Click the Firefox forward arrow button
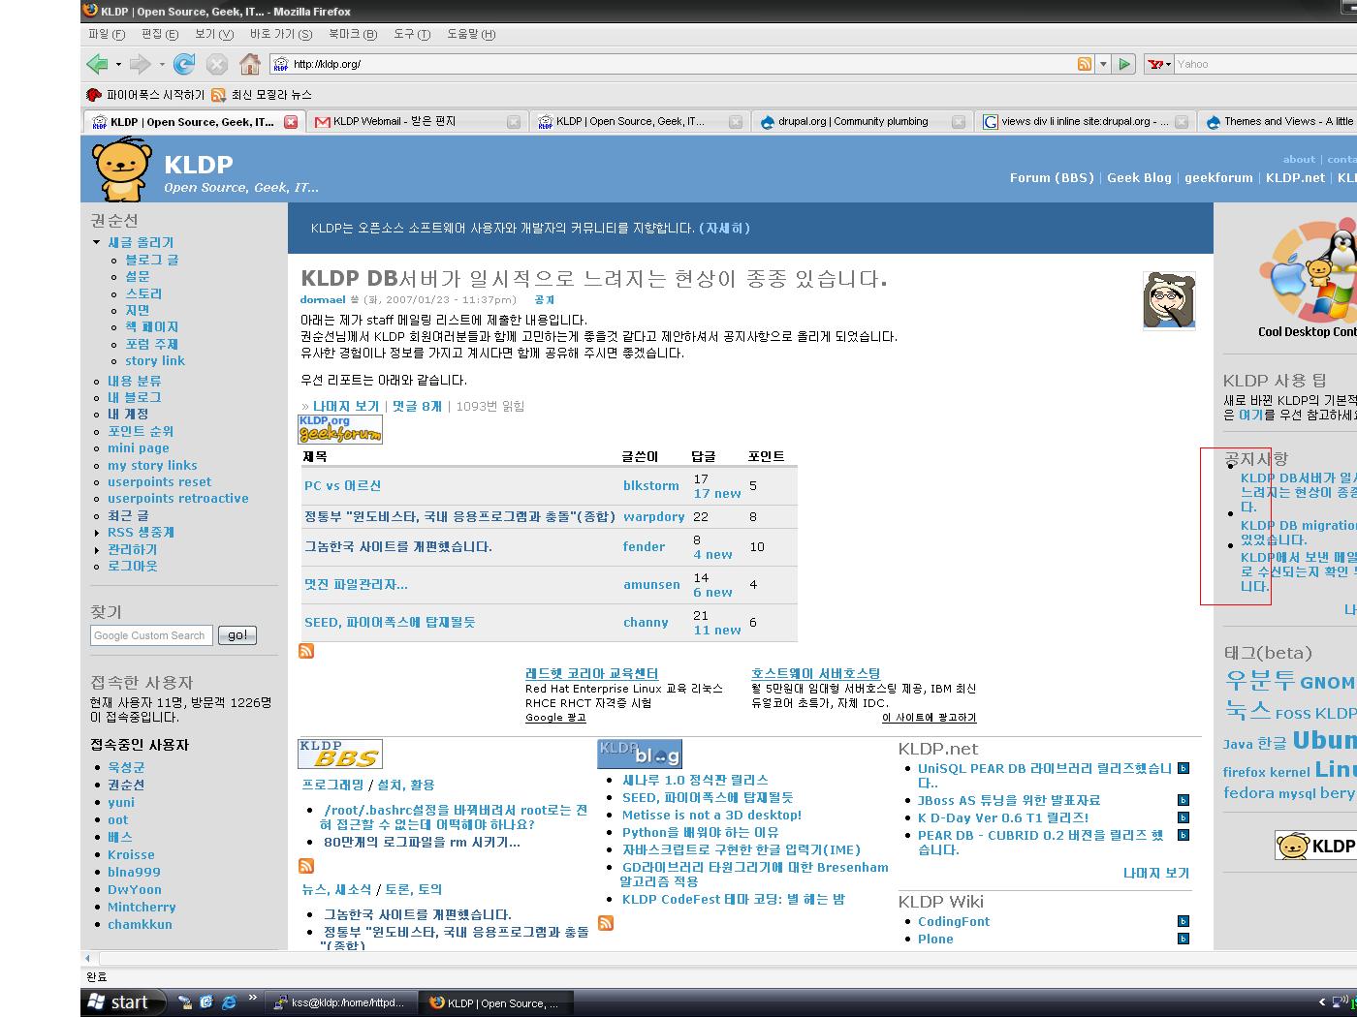Viewport: 1357px width, 1017px height. [x=141, y=64]
